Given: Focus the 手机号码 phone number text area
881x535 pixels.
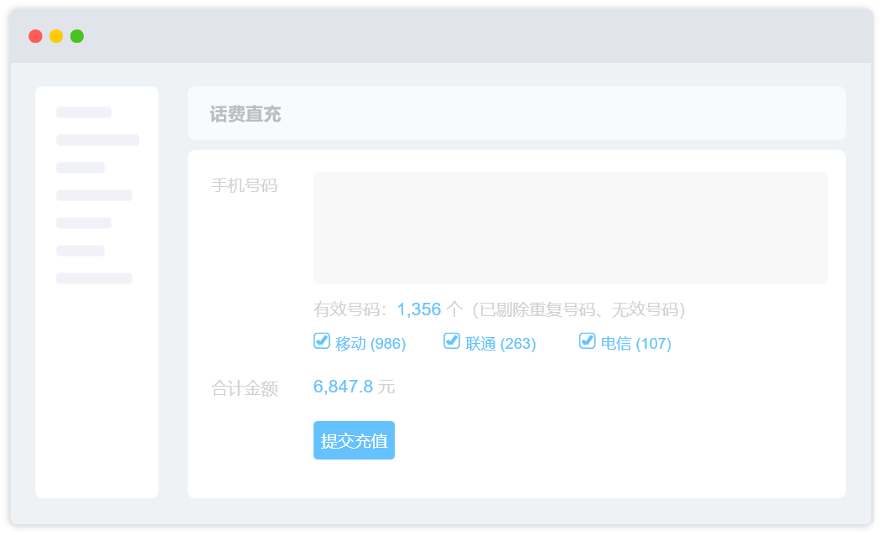Looking at the screenshot, I should coord(570,227).
